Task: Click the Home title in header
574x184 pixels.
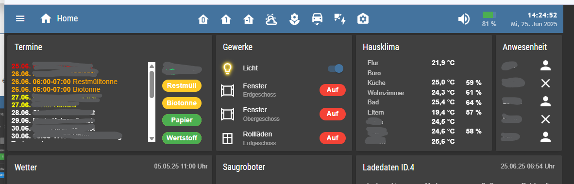Action: (68, 18)
